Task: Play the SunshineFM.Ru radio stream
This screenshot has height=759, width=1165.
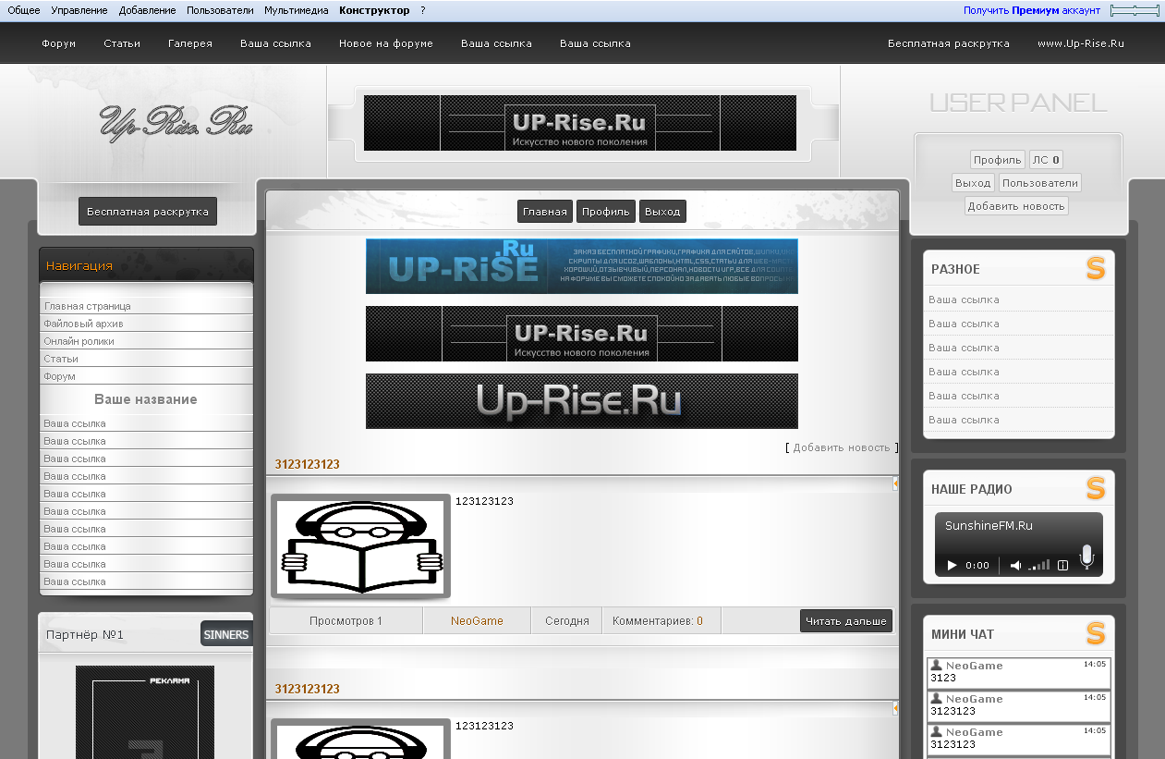Action: [x=952, y=565]
